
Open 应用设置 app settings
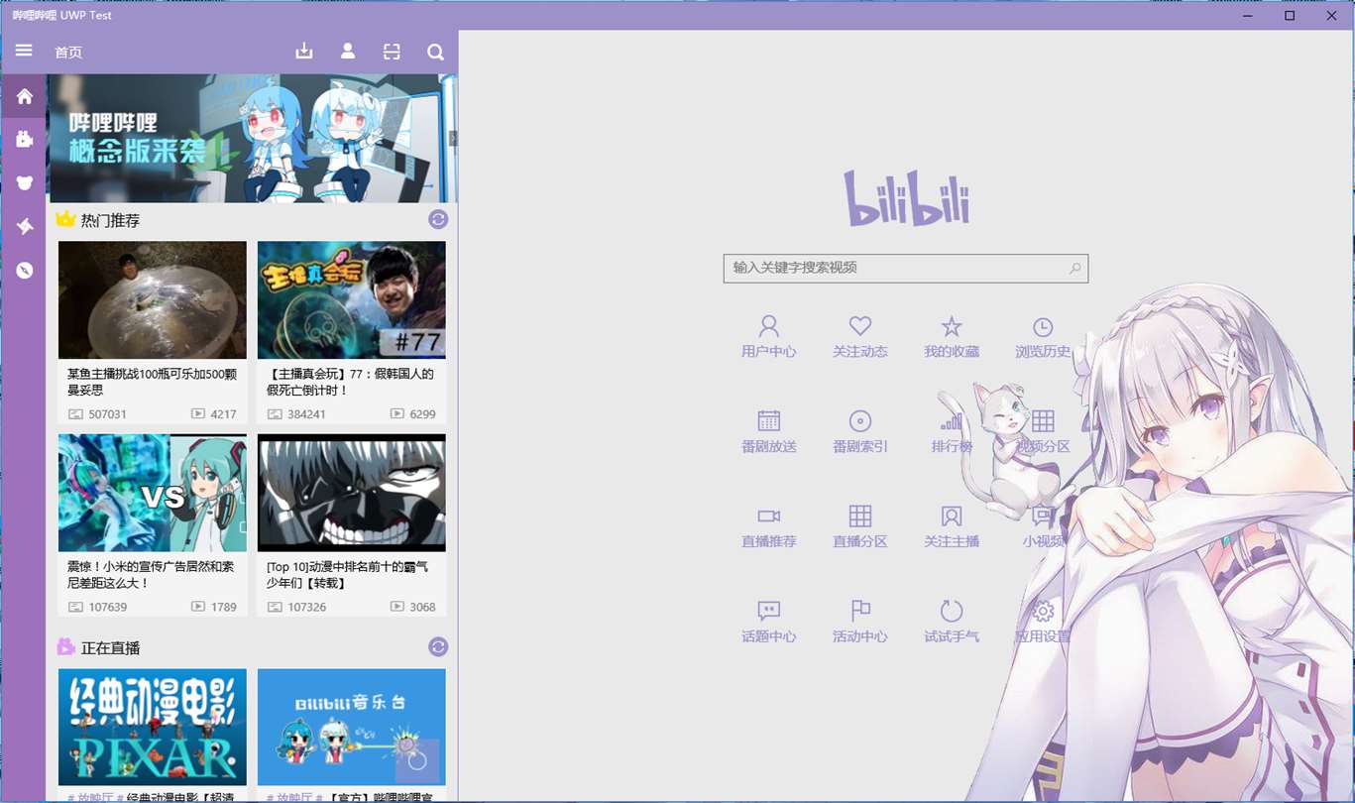click(x=1043, y=622)
